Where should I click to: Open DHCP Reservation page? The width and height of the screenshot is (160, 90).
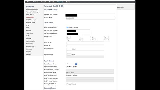tap(32, 20)
